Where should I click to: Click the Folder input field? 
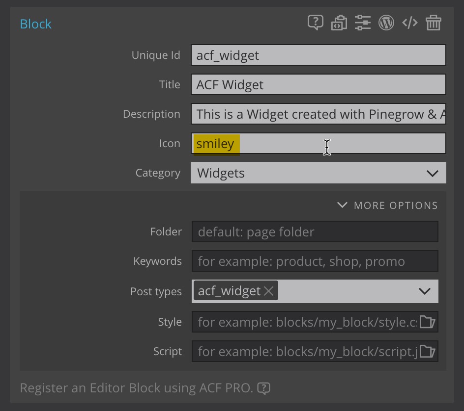[315, 232]
